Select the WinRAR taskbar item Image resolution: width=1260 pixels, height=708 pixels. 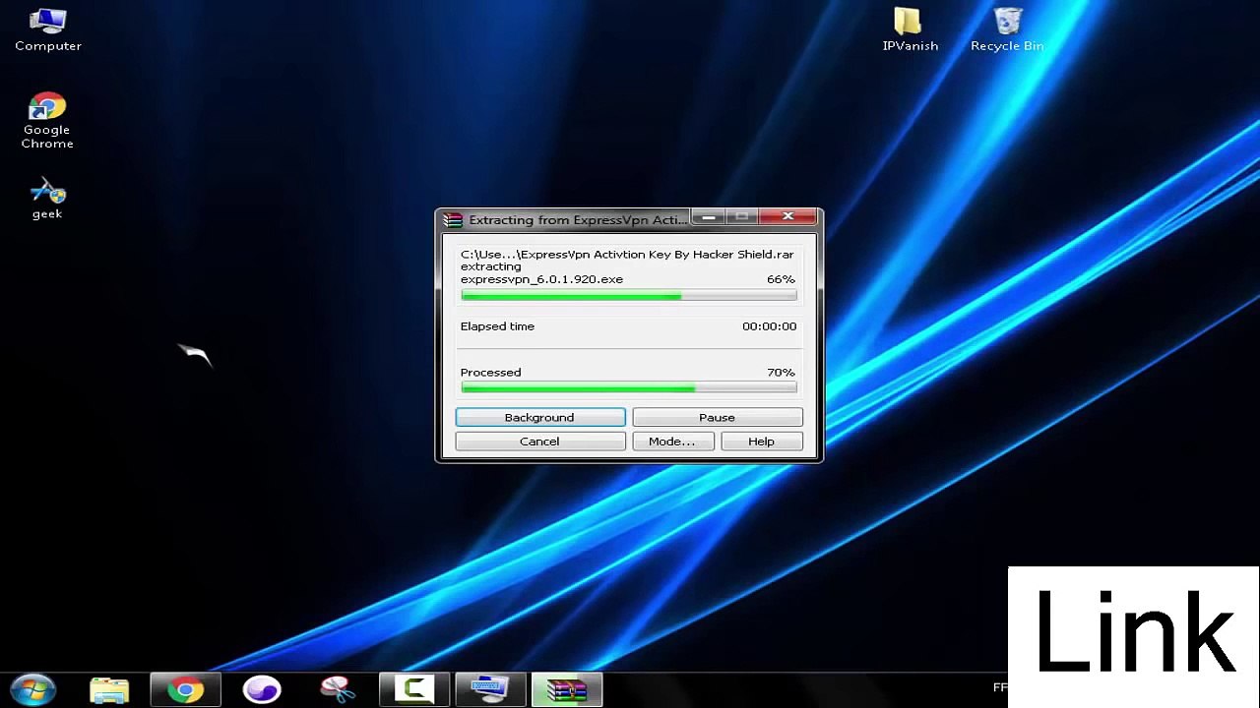567,690
